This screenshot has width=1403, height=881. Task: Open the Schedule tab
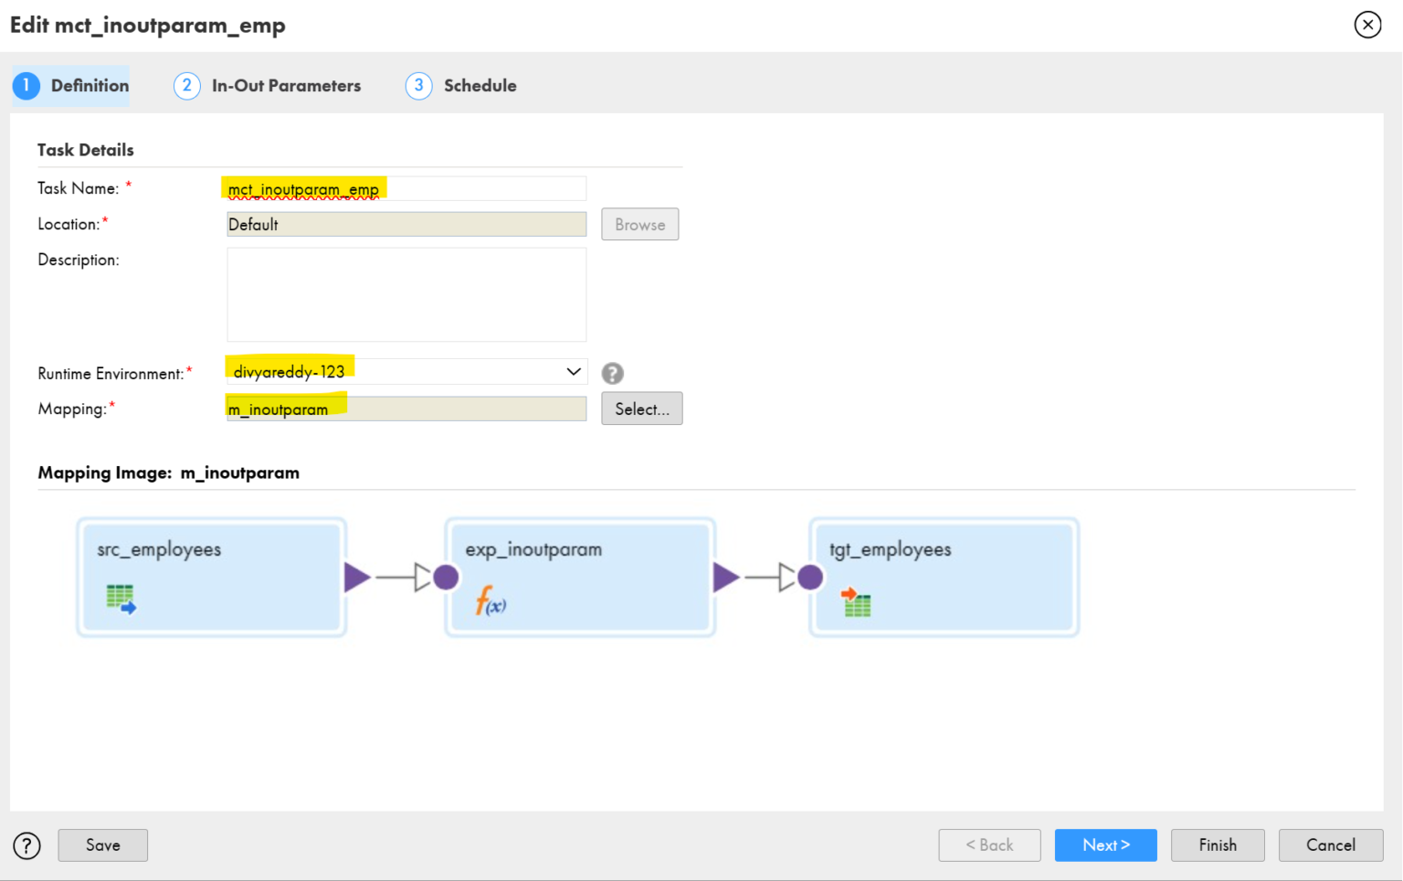point(480,85)
